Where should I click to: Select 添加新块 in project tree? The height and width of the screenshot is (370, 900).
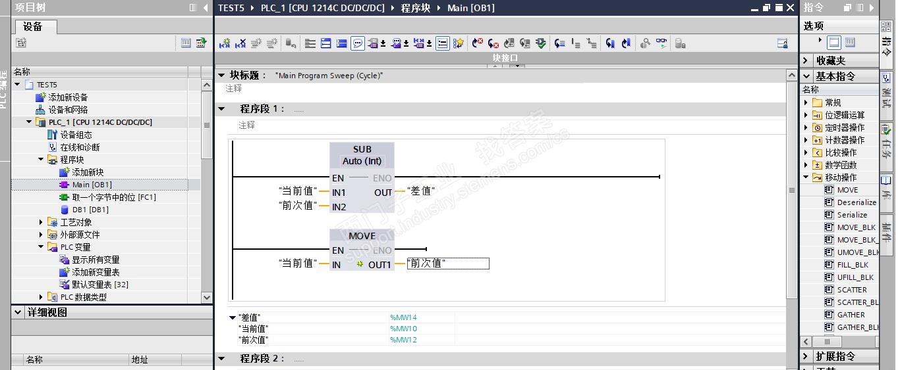(x=88, y=172)
